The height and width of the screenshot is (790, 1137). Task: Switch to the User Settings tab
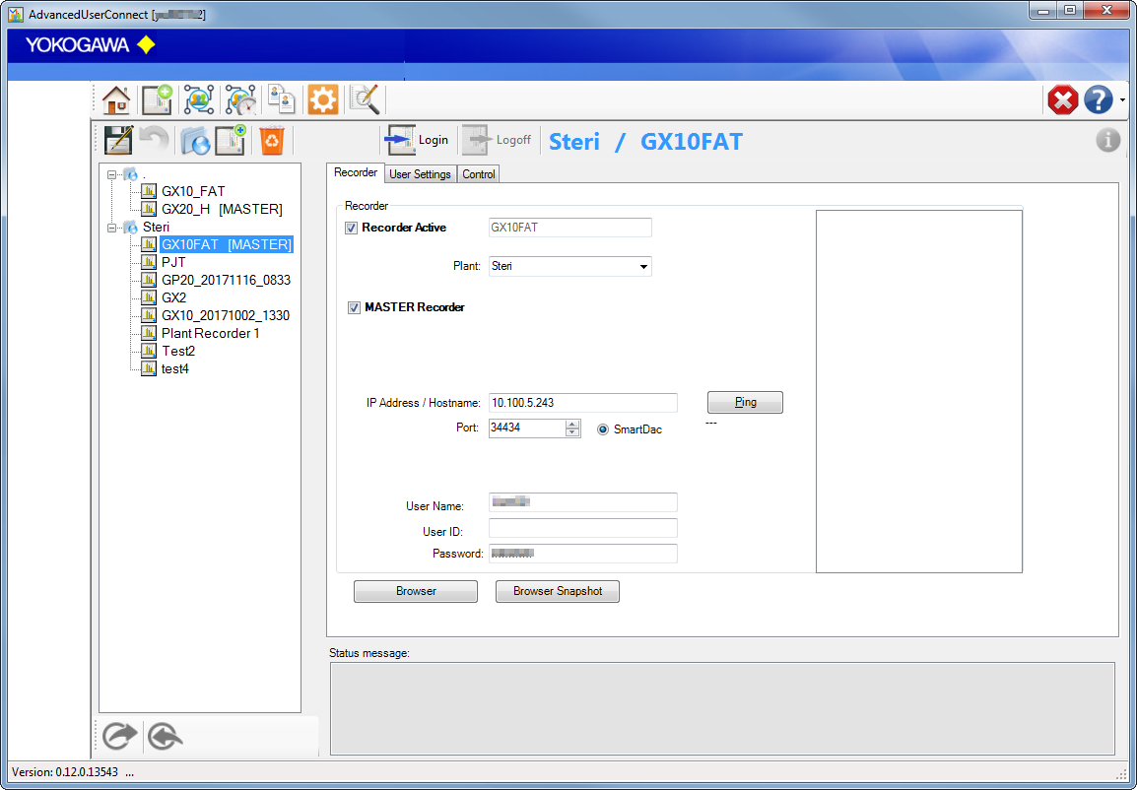[420, 174]
